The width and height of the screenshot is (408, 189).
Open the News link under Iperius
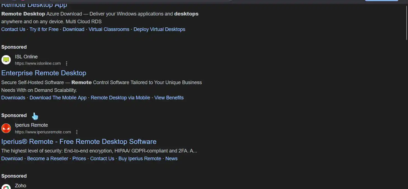tap(171, 159)
